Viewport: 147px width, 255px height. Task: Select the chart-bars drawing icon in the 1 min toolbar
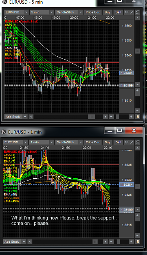127,142
